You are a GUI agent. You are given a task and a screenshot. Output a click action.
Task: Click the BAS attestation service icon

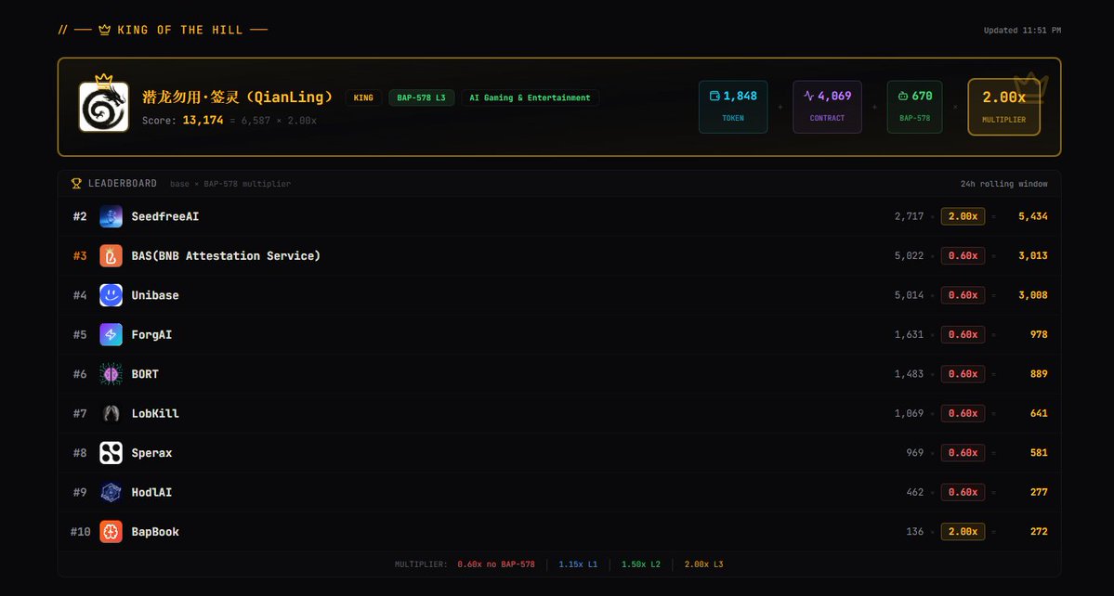pos(111,255)
